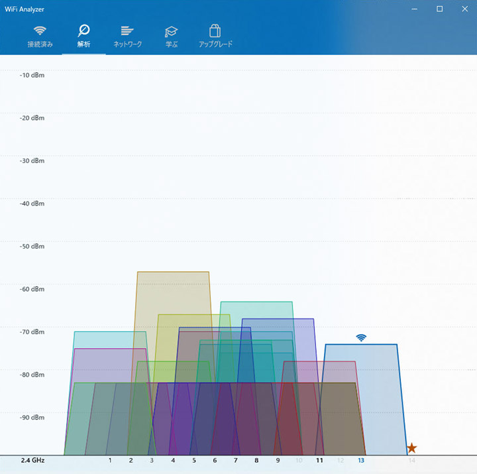Click channel 14 label on the axis
The width and height of the screenshot is (477, 474).
[411, 460]
